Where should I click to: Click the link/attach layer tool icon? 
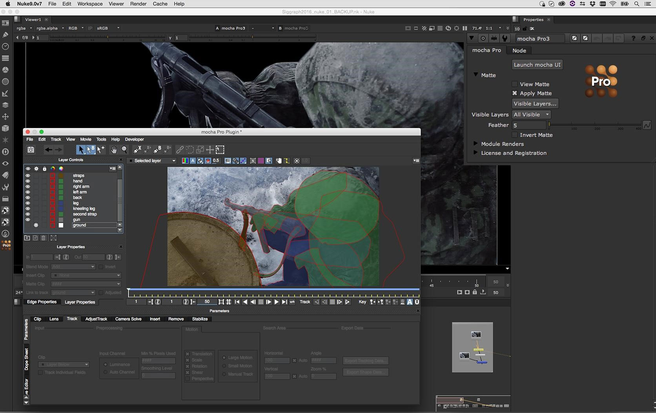pyautogui.click(x=180, y=150)
